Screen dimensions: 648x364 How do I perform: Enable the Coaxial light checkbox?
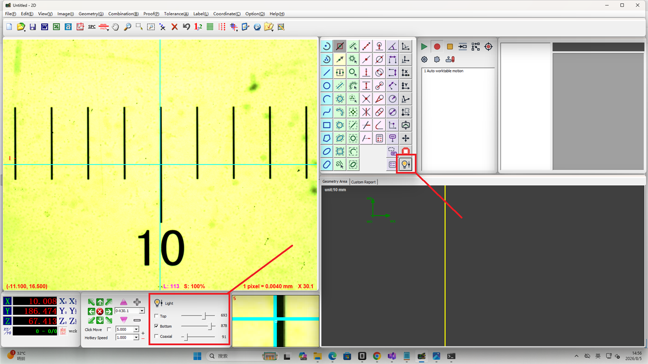156,336
